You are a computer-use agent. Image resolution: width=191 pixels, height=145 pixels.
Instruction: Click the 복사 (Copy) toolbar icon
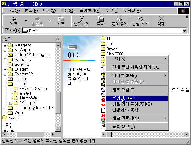pyautogui.click(x=100, y=19)
